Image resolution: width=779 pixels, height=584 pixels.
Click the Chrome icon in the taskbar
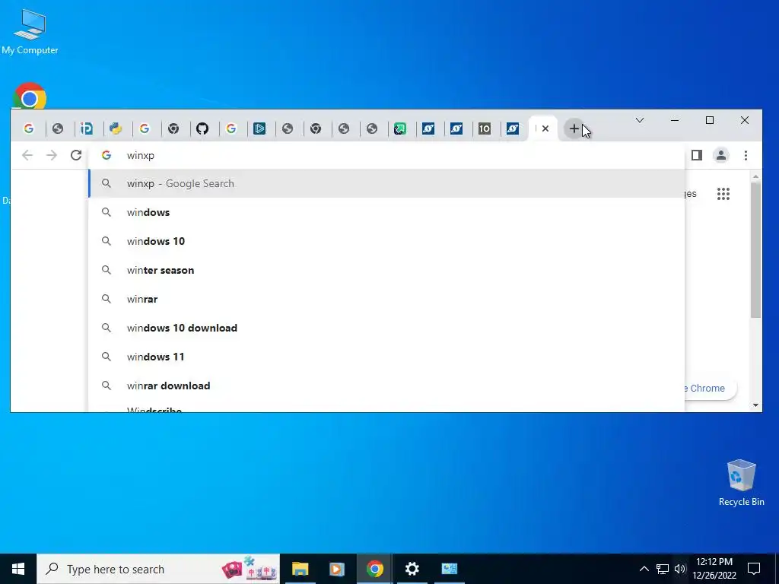click(374, 569)
